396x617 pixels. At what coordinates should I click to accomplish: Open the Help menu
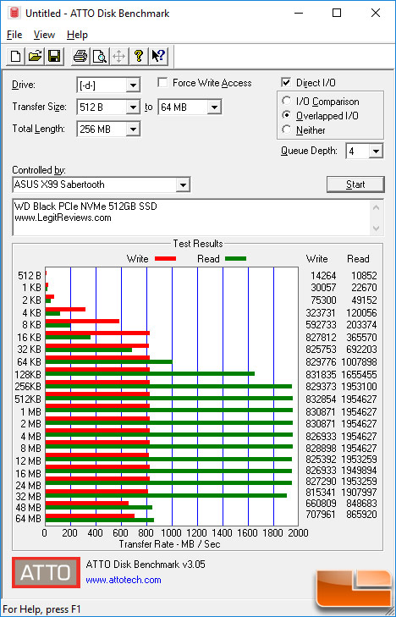click(77, 35)
